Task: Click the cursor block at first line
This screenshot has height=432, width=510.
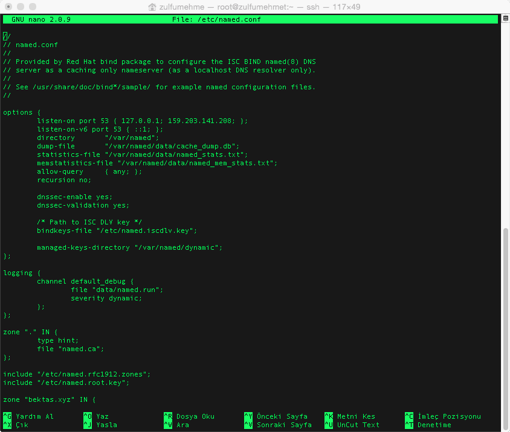Action: tap(5, 36)
